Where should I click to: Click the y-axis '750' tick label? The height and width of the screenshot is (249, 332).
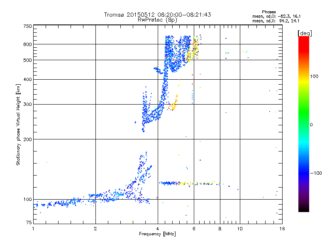pos(27,26)
